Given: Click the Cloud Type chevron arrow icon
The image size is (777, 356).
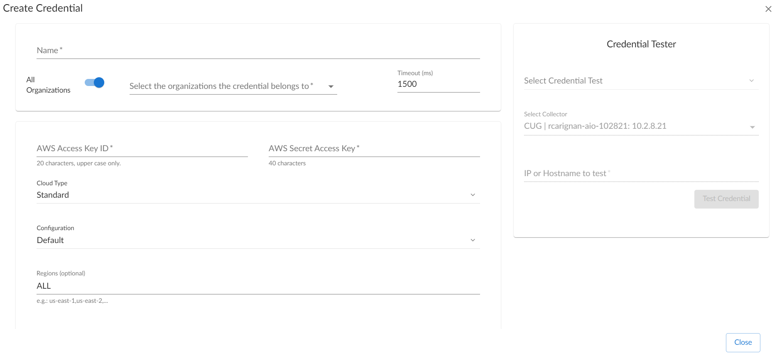Looking at the screenshot, I should pos(473,195).
